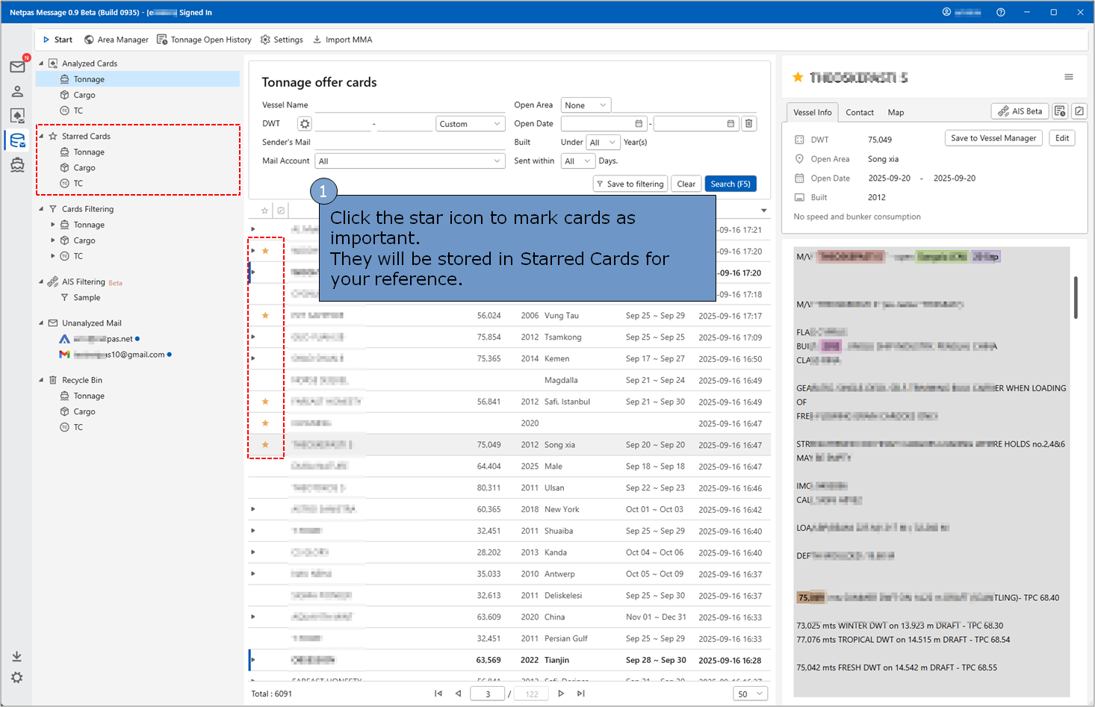The height and width of the screenshot is (707, 1095).
Task: Open the contacts person sidebar icon
Action: coord(17,92)
